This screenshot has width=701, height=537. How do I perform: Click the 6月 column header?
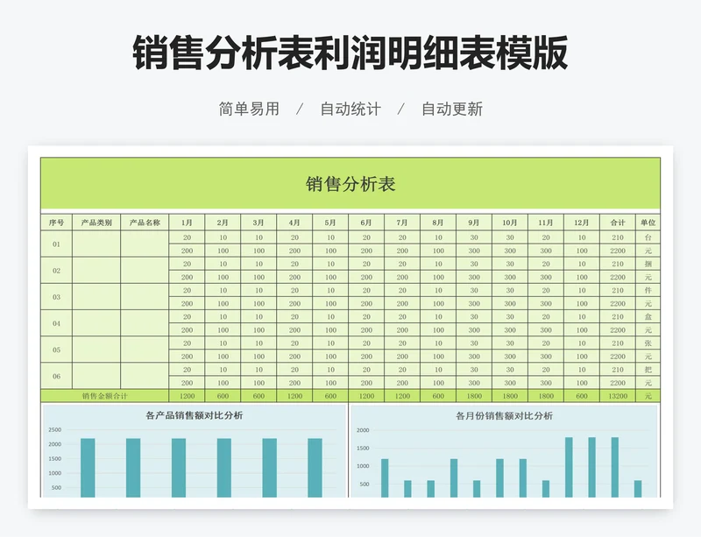[366, 223]
